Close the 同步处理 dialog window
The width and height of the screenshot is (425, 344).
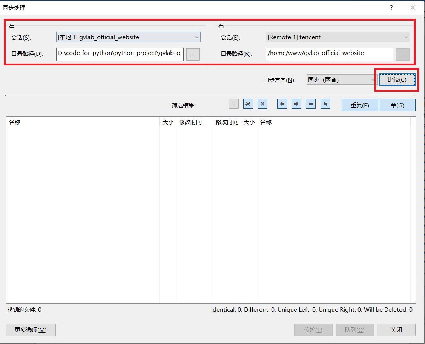413,8
